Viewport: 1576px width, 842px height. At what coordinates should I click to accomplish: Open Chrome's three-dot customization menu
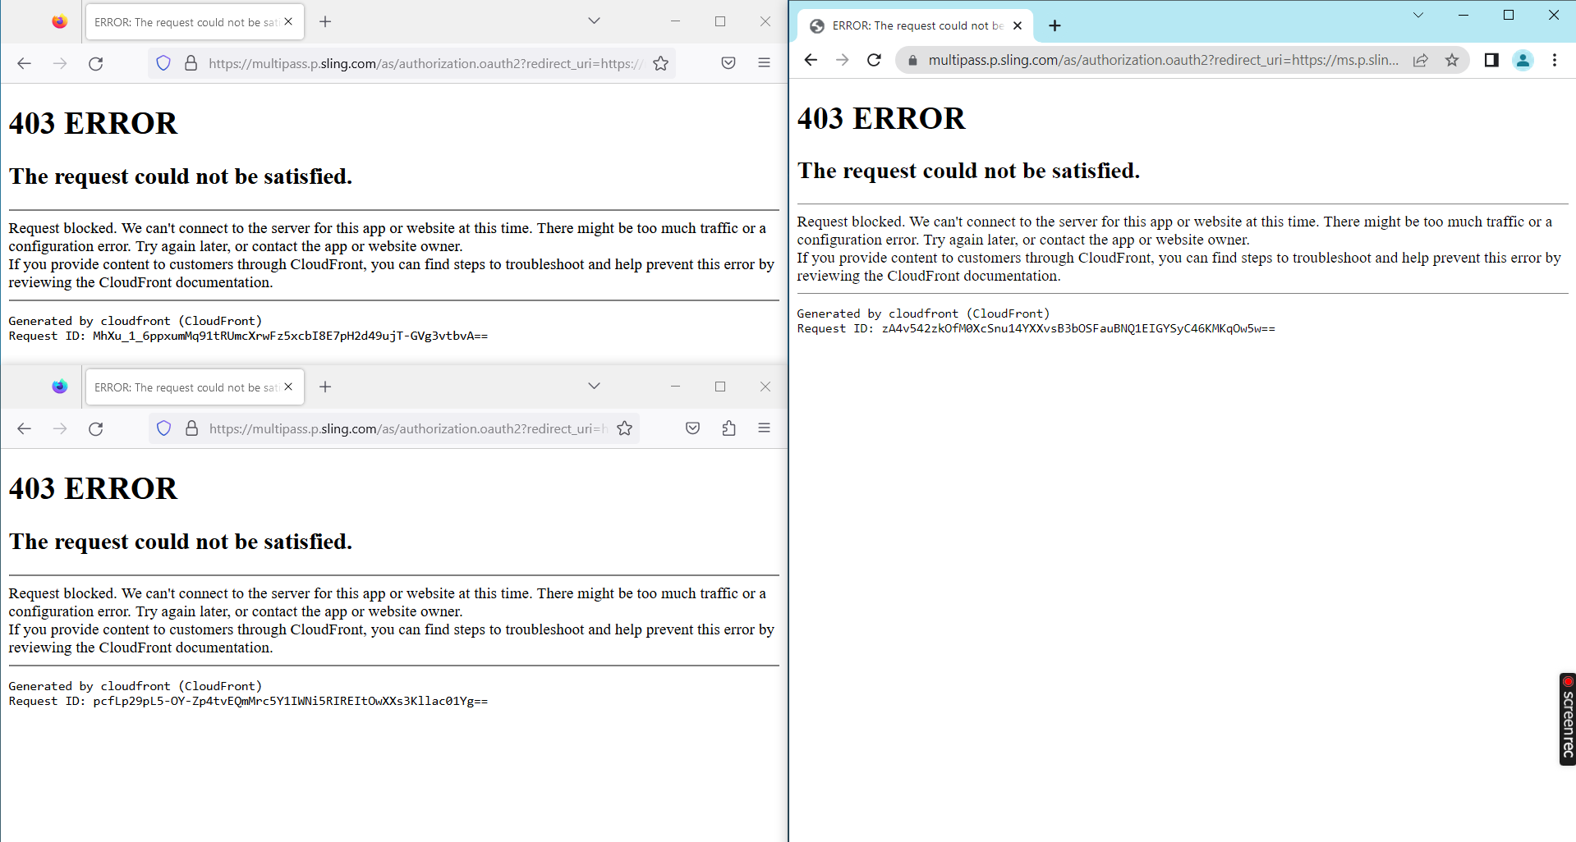pyautogui.click(x=1554, y=60)
